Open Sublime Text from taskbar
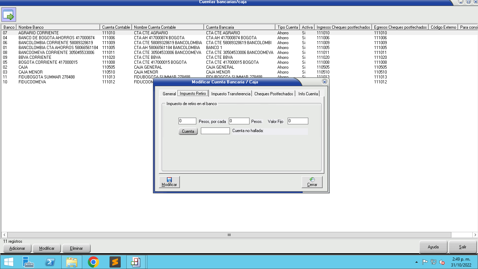The width and height of the screenshot is (478, 269). [115, 262]
